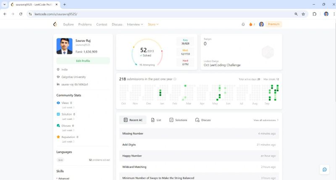Close the sauravraj9525 LeetCode tab
The width and height of the screenshot is (336, 180).
click(57, 4)
